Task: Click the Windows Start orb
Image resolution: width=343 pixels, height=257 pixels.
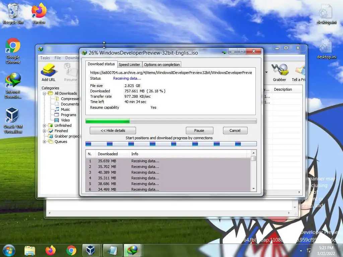Action: pyautogui.click(x=9, y=250)
